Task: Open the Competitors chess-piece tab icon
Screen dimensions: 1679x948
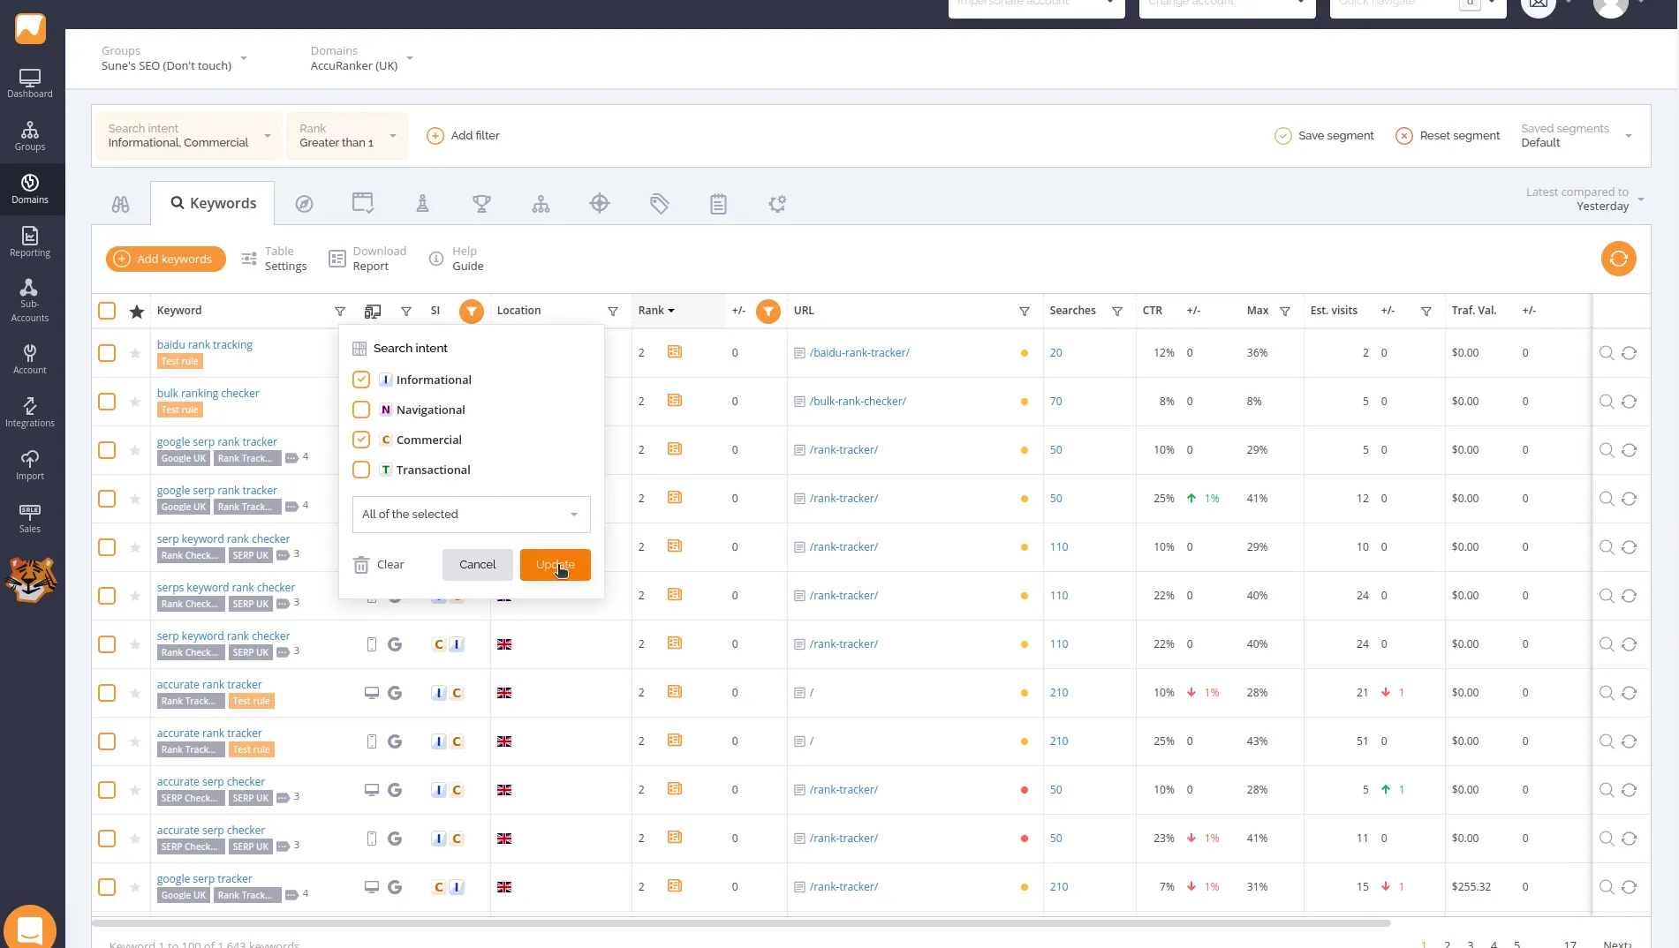Action: (x=422, y=203)
